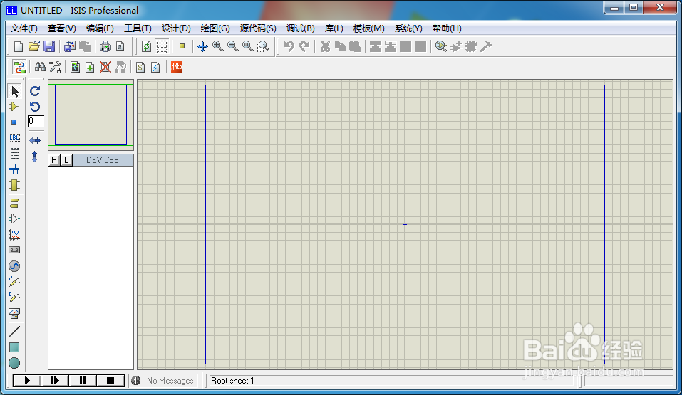The height and width of the screenshot is (395, 682).
Task: Select the current probe tool
Action: point(14,297)
